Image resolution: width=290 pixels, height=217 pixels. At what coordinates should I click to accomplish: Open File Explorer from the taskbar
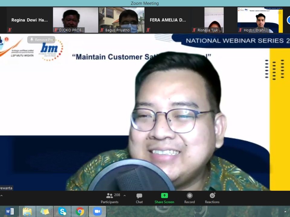pyautogui.click(x=27, y=211)
